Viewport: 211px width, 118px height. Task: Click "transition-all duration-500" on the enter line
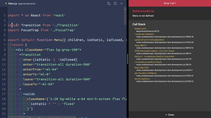point(63,65)
